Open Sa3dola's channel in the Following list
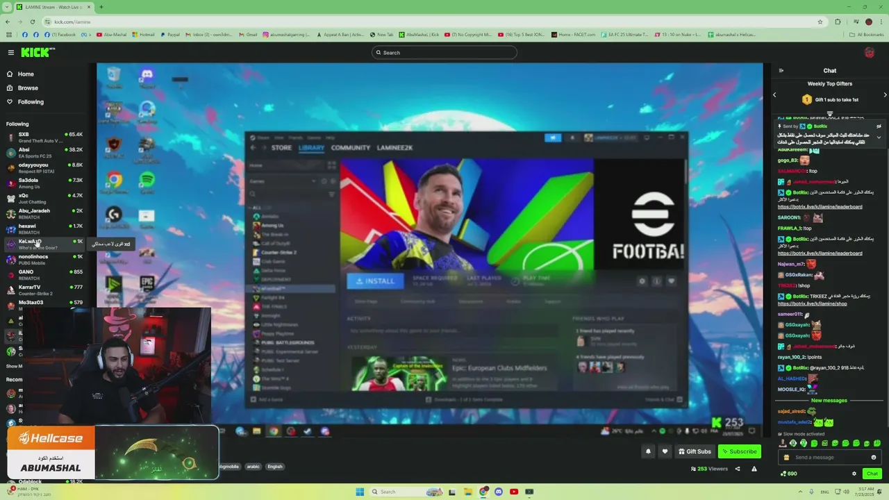The height and width of the screenshot is (500, 889). coord(44,183)
